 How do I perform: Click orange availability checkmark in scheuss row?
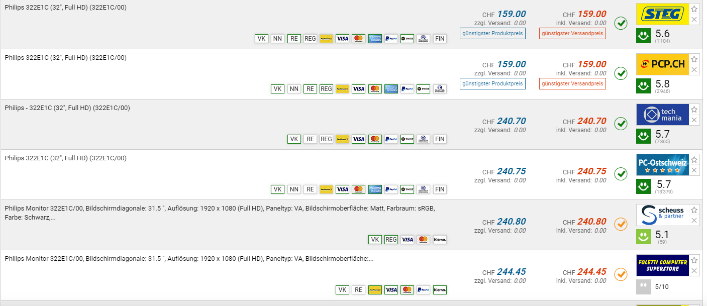tap(621, 224)
